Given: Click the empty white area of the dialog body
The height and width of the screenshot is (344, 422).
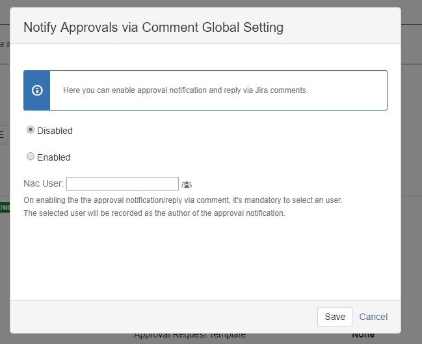Looking at the screenshot, I should coord(205,260).
